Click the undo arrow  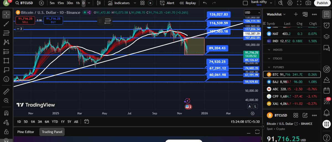(x=205, y=3)
